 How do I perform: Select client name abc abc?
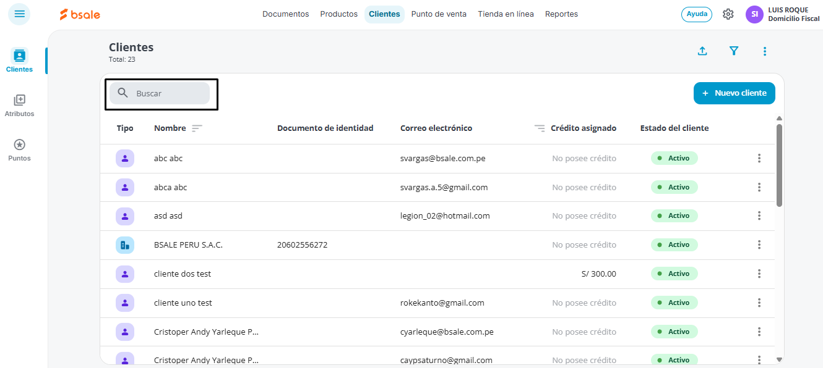168,159
